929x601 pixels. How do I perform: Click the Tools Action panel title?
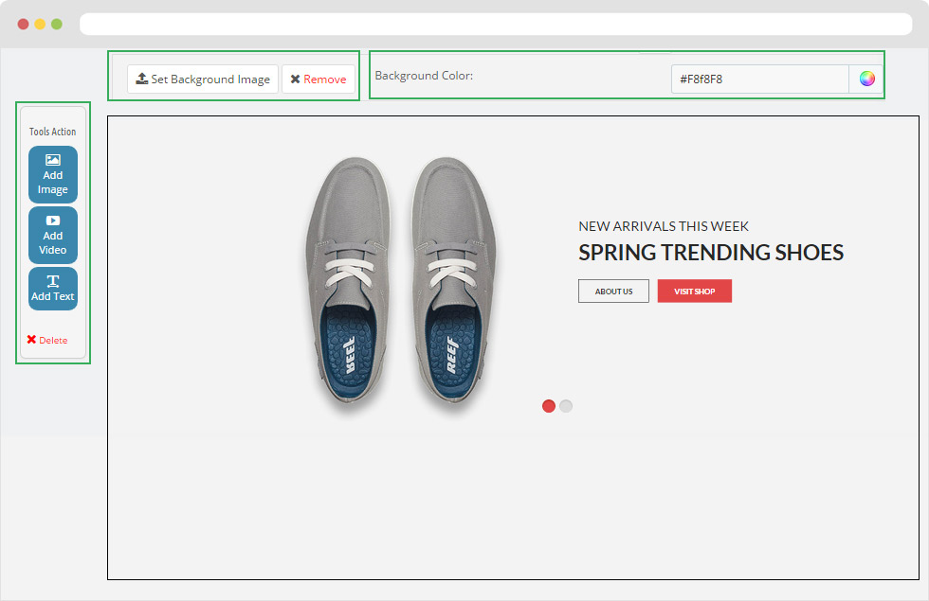tap(53, 132)
